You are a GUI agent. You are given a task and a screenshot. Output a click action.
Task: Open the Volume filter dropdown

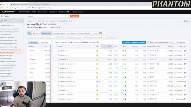pyautogui.click(x=31, y=37)
